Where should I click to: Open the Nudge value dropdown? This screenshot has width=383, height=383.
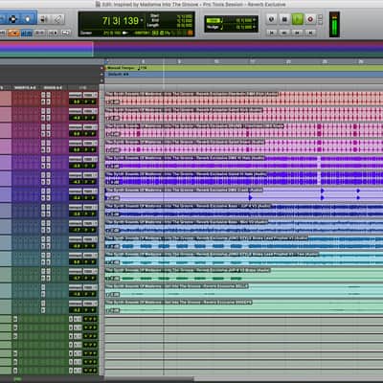(x=255, y=27)
